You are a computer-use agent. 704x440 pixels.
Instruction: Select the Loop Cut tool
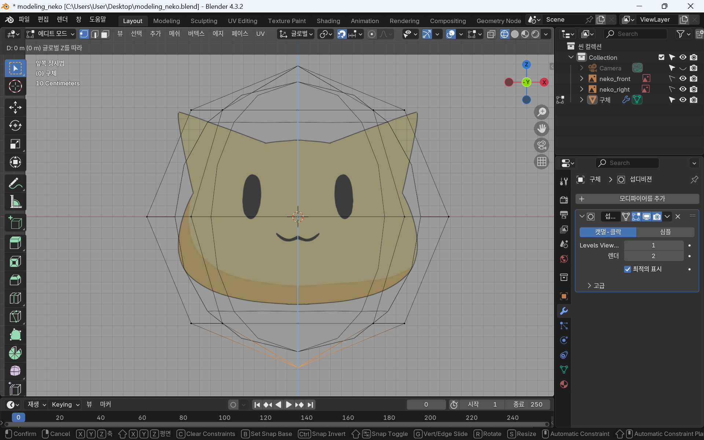[15, 298]
